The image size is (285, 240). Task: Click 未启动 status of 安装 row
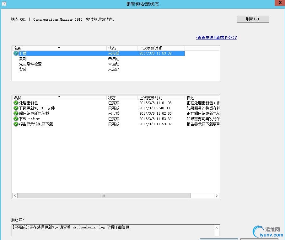[114, 69]
